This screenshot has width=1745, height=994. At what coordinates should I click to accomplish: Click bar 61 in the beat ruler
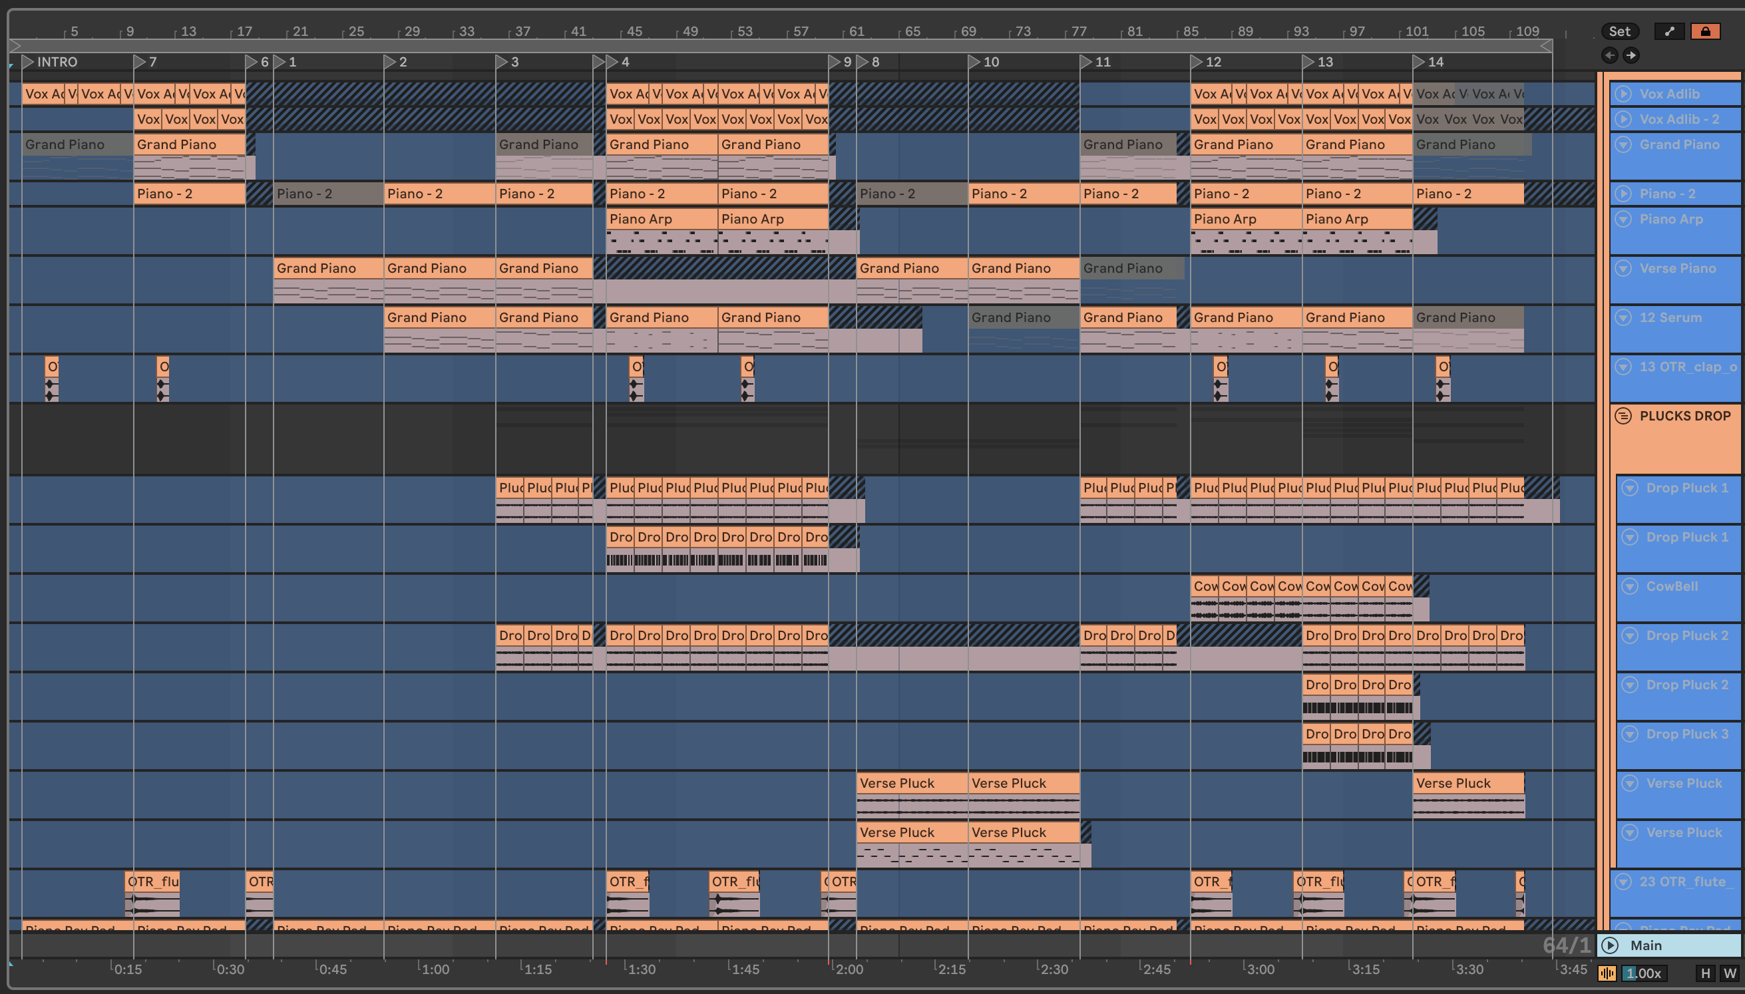[856, 31]
